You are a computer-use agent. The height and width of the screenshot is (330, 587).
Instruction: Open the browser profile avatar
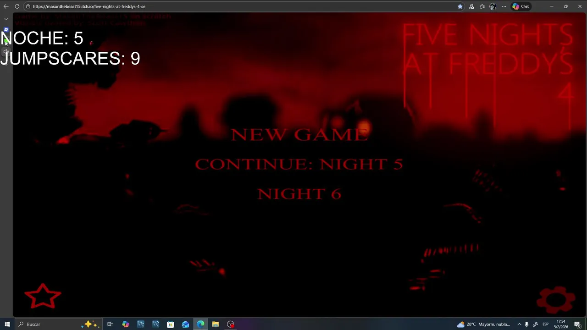tap(493, 6)
